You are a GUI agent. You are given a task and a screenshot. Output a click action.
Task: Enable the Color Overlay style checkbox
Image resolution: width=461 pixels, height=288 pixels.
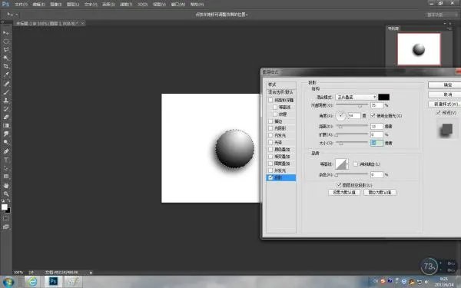click(270, 149)
